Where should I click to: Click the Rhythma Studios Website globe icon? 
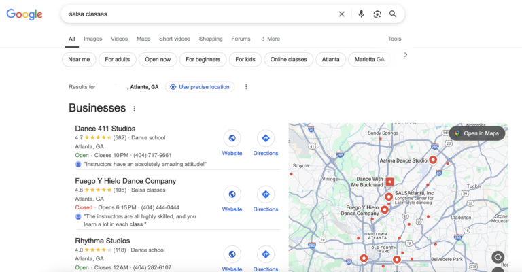point(232,254)
